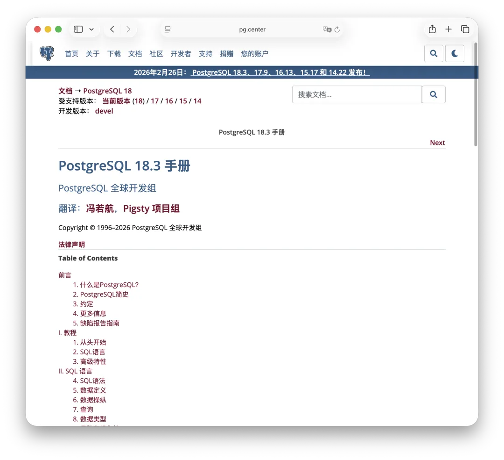Open the 法律声明 link
This screenshot has width=504, height=460.
pos(71,244)
